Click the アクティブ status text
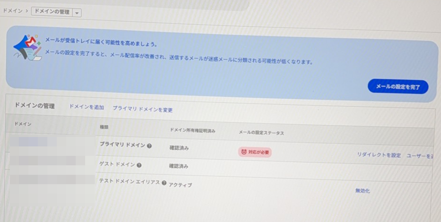The height and width of the screenshot is (222, 441). pos(180,185)
